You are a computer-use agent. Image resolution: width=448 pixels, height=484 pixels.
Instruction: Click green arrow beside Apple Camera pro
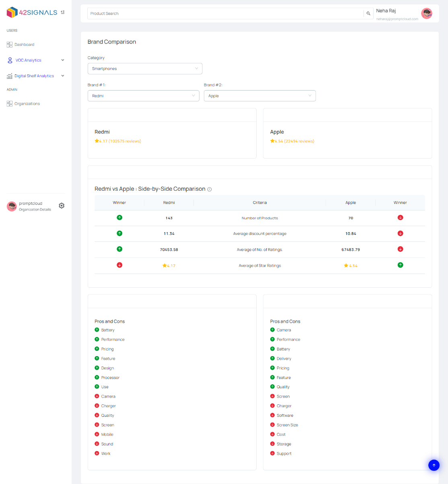pyautogui.click(x=272, y=330)
